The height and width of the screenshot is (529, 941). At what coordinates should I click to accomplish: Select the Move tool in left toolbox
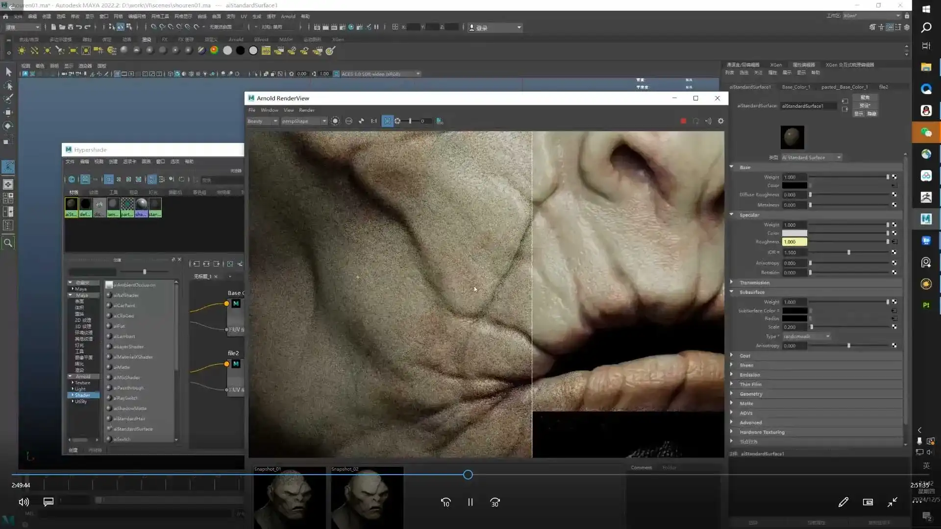(x=8, y=112)
